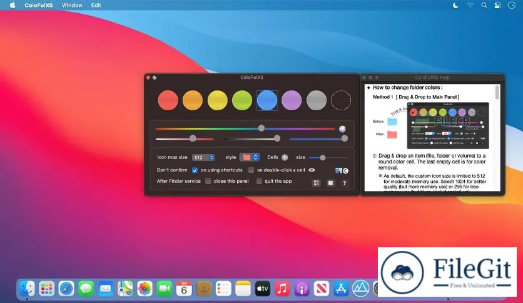Check 'close this panel' checkbox
Screen dimensions: 523x303
[x=208, y=181]
